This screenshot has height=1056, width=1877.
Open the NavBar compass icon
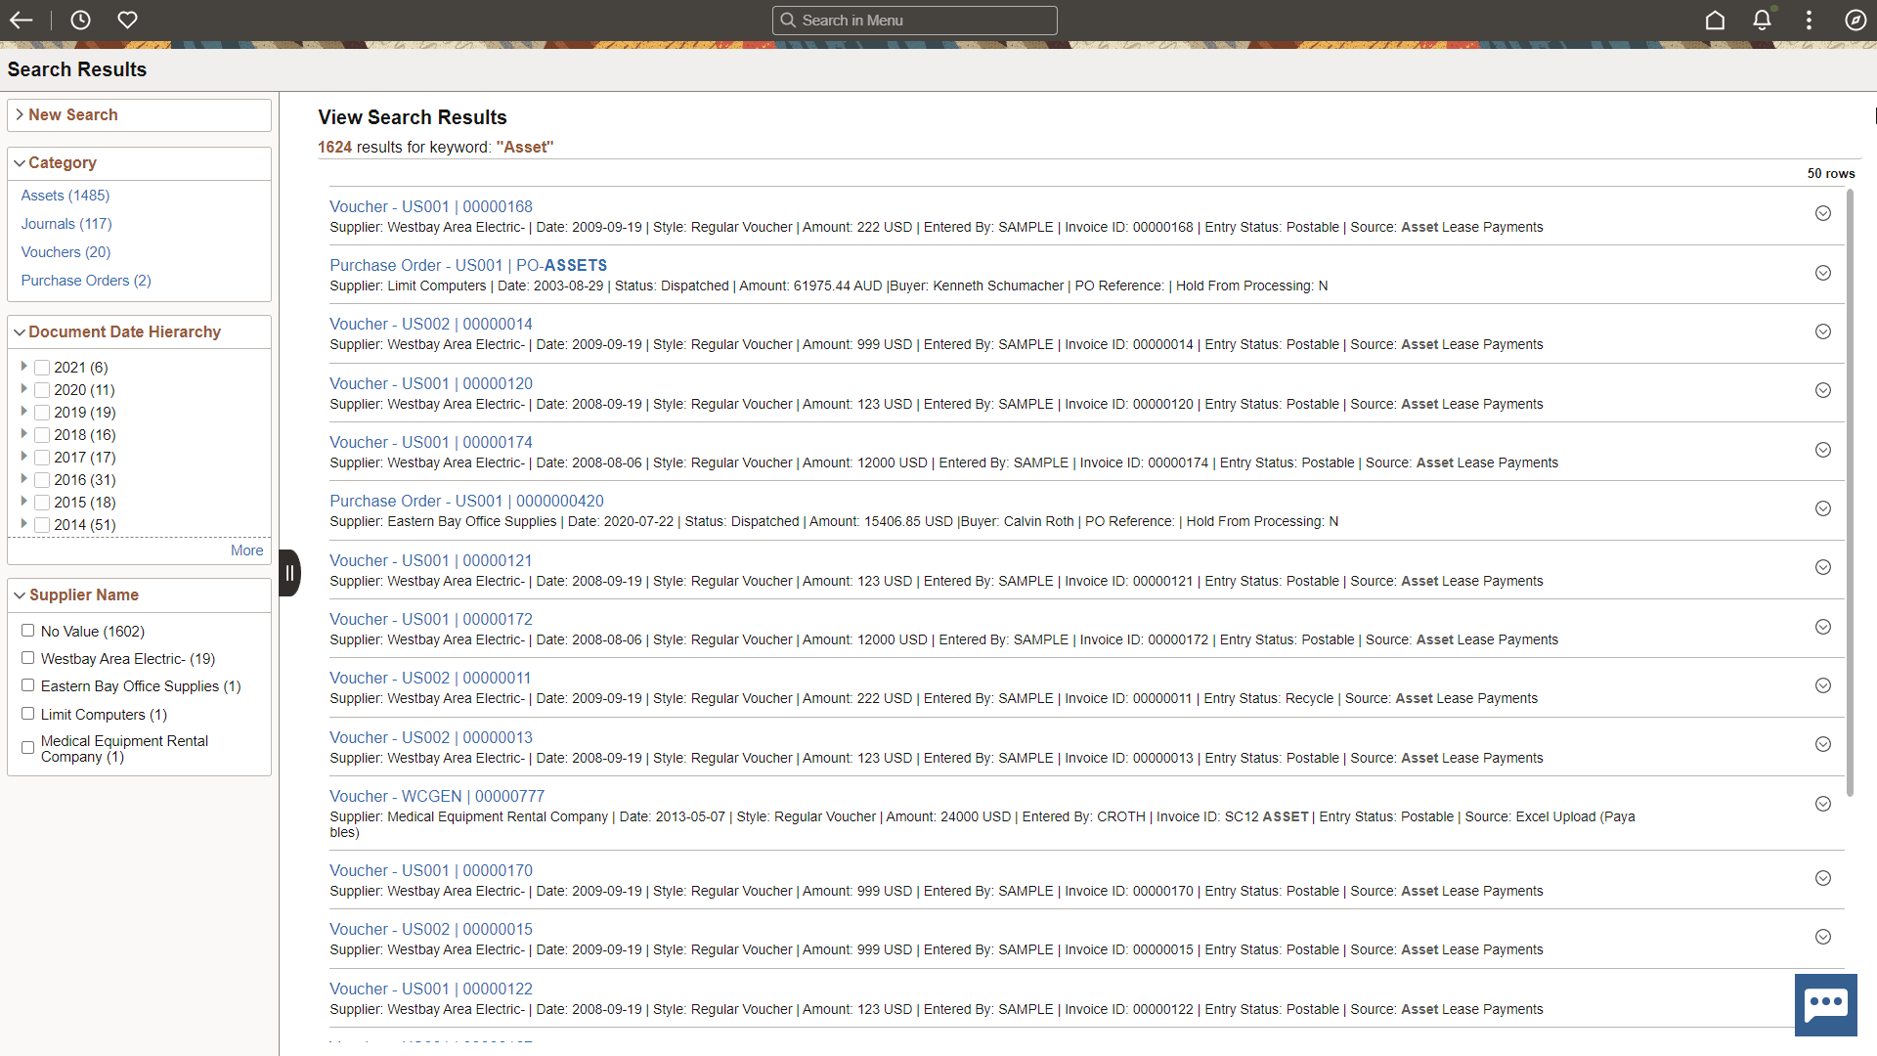pyautogui.click(x=1855, y=20)
